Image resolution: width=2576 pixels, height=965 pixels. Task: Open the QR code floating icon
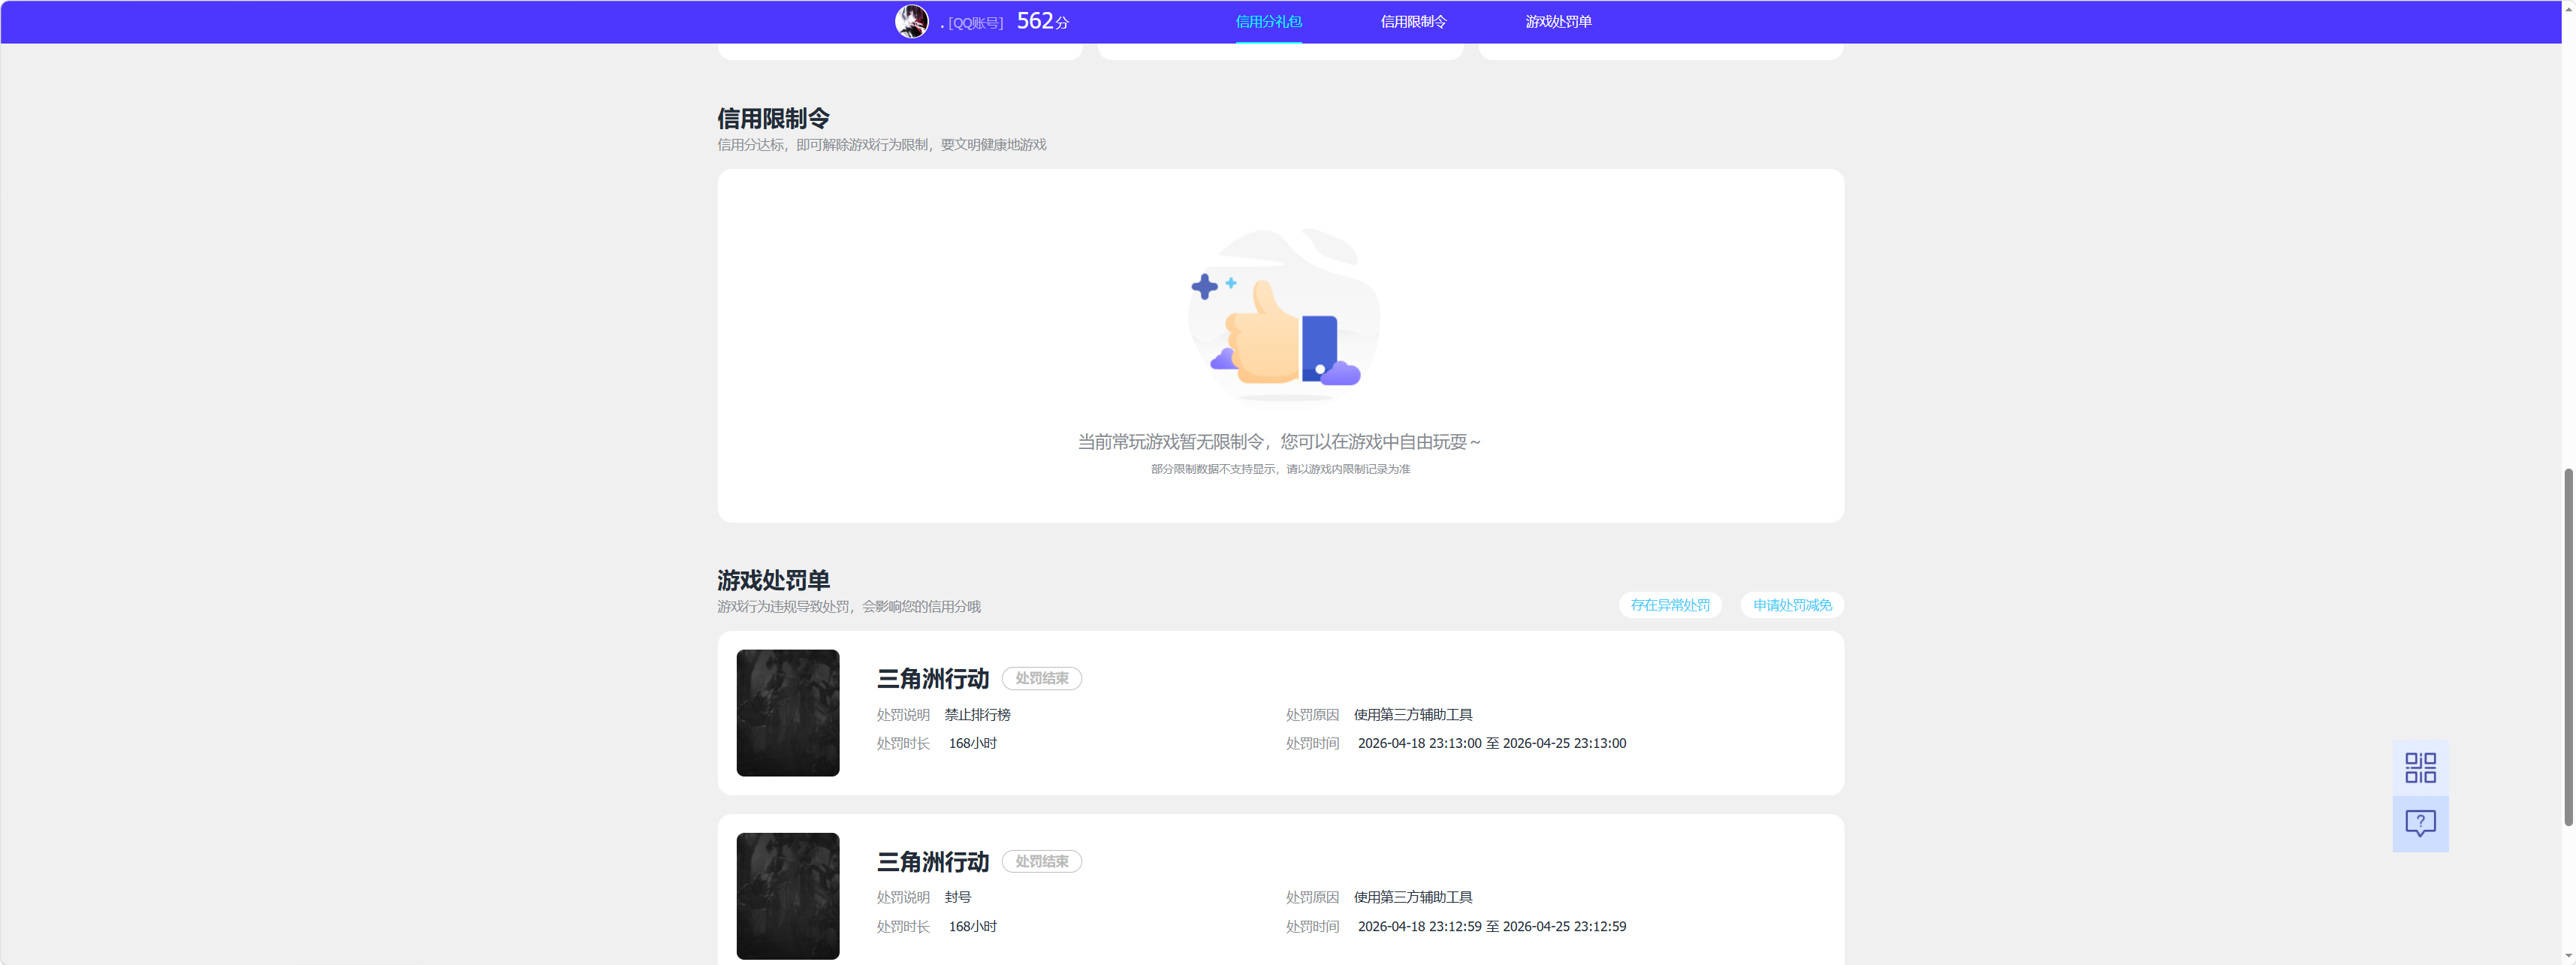pyautogui.click(x=2420, y=767)
